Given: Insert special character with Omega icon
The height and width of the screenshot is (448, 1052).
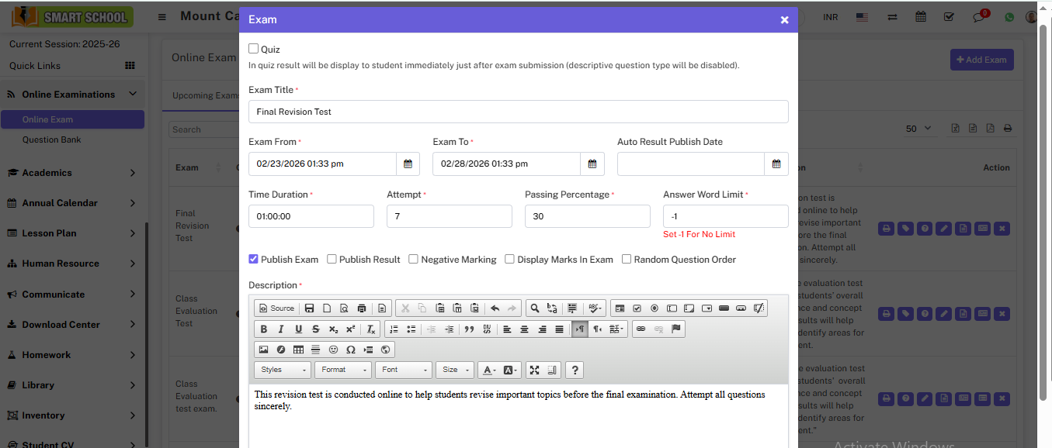Looking at the screenshot, I should click(351, 350).
